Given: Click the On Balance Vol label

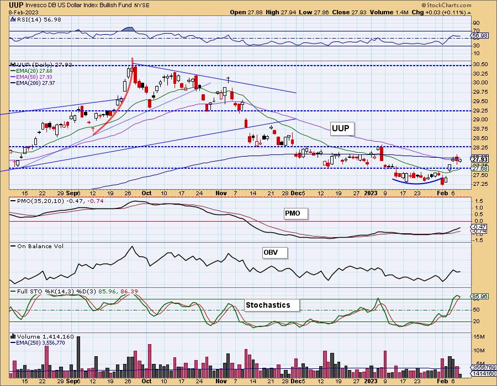Looking at the screenshot, I should [x=40, y=246].
